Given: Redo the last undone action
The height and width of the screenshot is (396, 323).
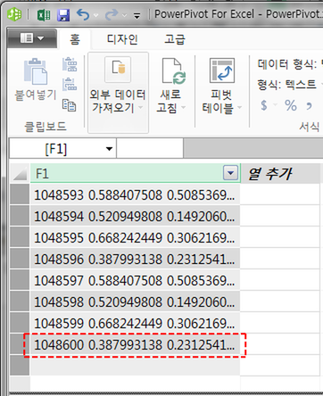Looking at the screenshot, I should (112, 14).
